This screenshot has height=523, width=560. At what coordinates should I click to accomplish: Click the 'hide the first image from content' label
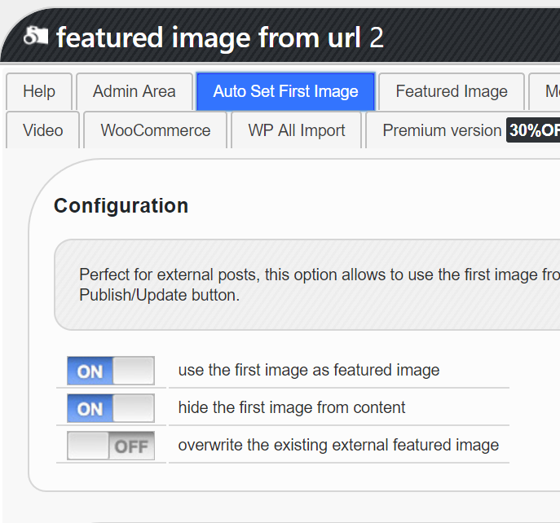[x=292, y=408]
